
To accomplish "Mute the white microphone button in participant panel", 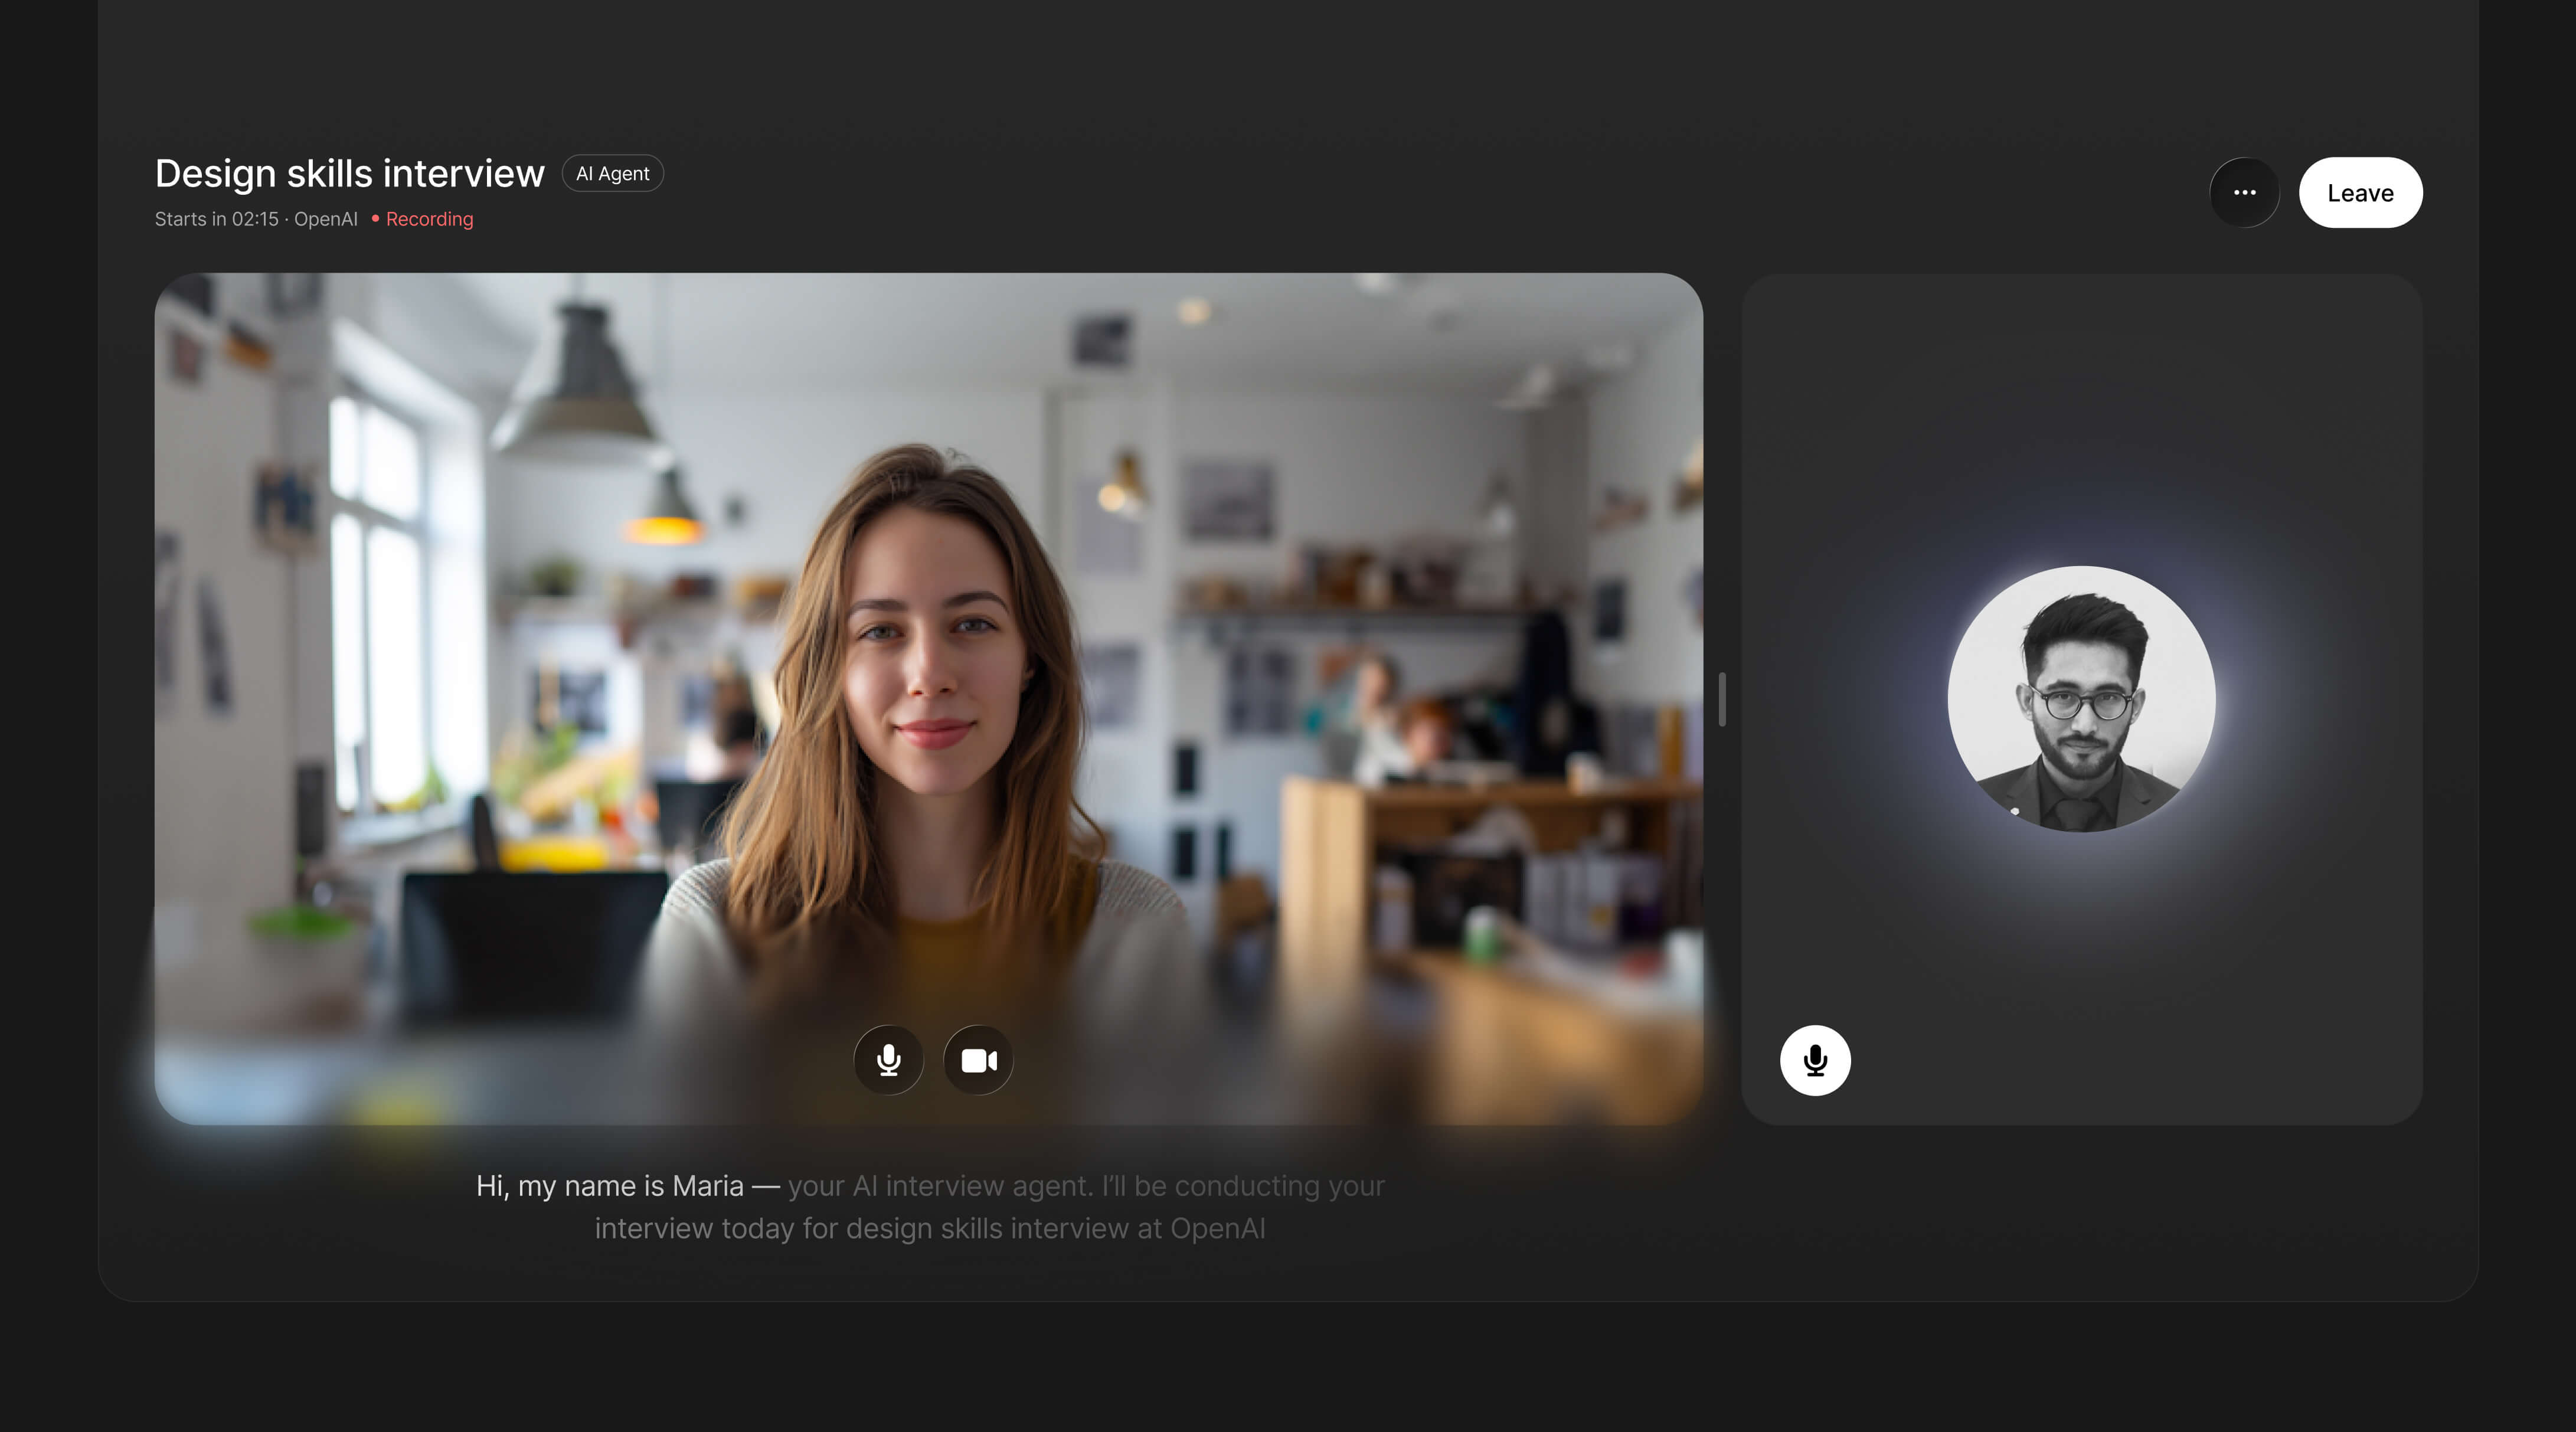I will tap(1815, 1060).
